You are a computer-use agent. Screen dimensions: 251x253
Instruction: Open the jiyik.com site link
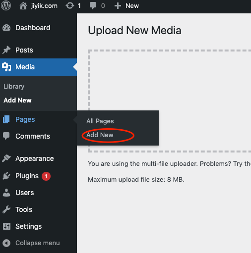click(44, 6)
